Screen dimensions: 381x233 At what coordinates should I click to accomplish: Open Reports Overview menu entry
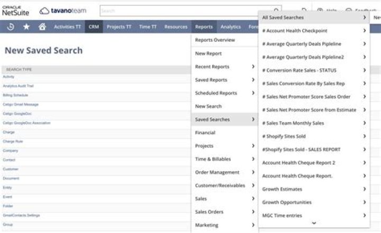click(x=215, y=40)
